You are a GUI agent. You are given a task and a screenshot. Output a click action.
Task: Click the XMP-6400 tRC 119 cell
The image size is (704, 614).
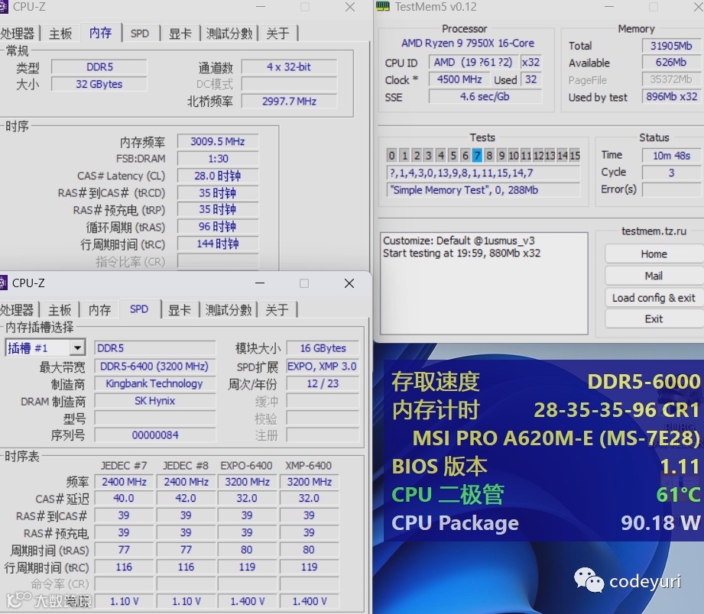[309, 567]
